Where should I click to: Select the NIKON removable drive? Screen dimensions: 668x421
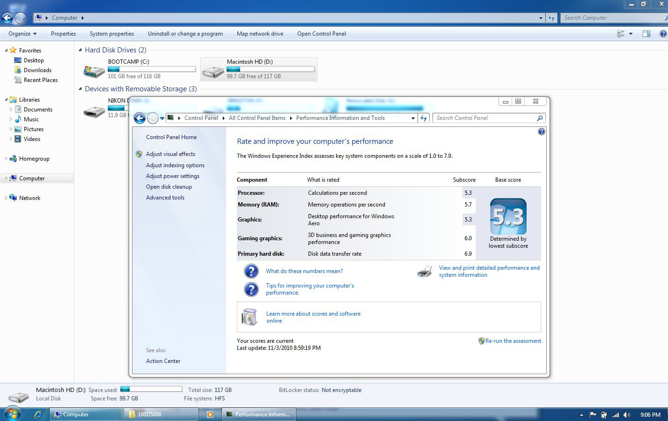coord(105,108)
